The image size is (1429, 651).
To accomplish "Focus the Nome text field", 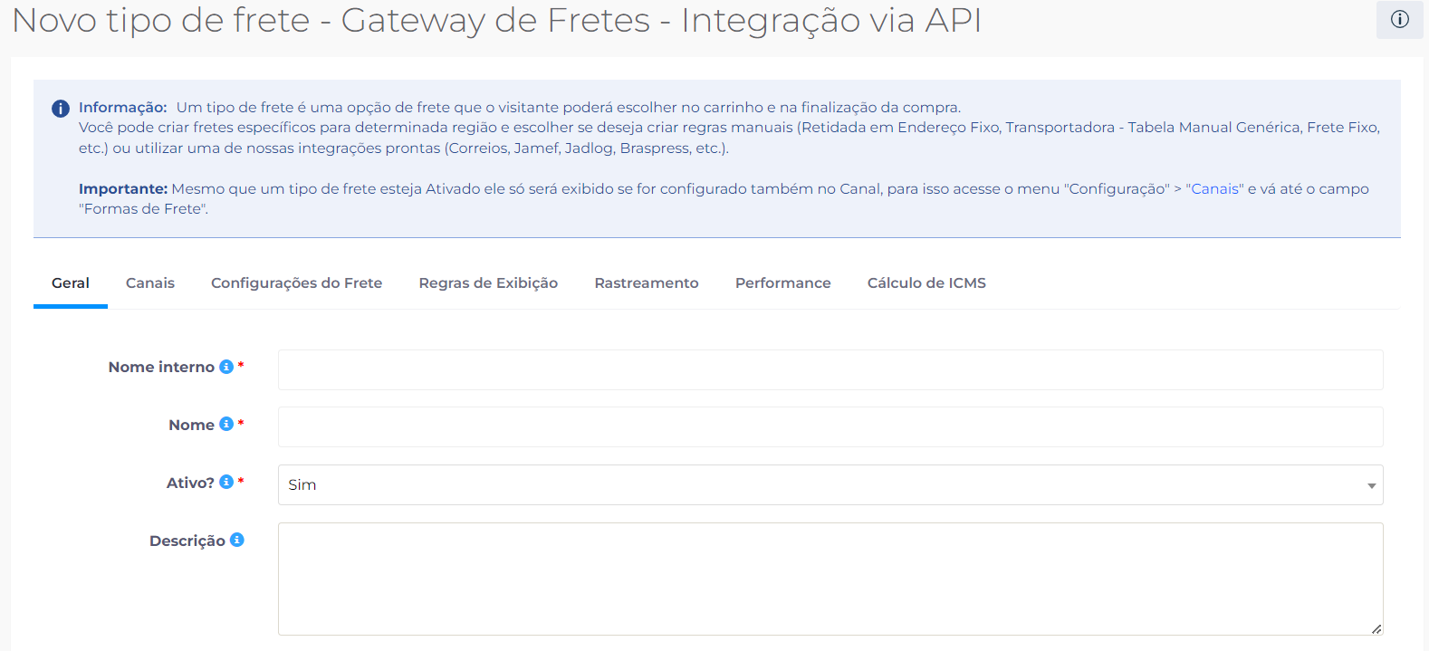I will tap(830, 426).
